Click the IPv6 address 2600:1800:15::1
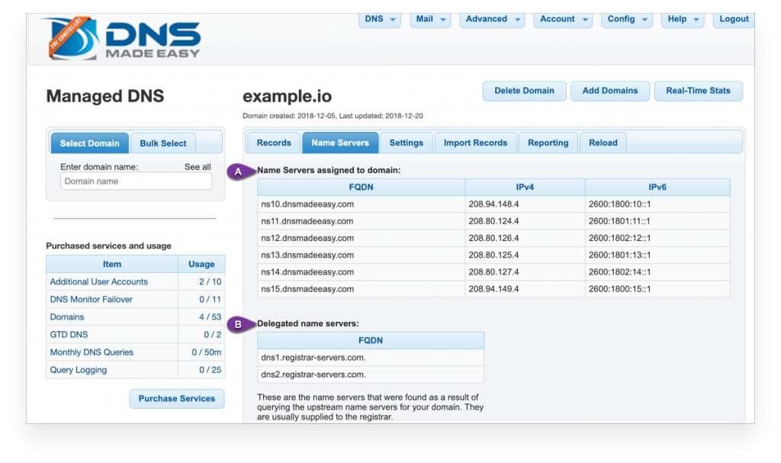 pyautogui.click(x=619, y=288)
